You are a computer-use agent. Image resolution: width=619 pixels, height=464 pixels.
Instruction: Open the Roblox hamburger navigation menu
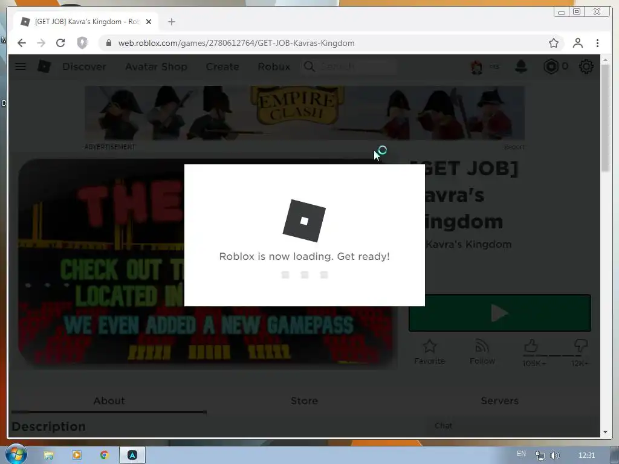[x=21, y=66]
